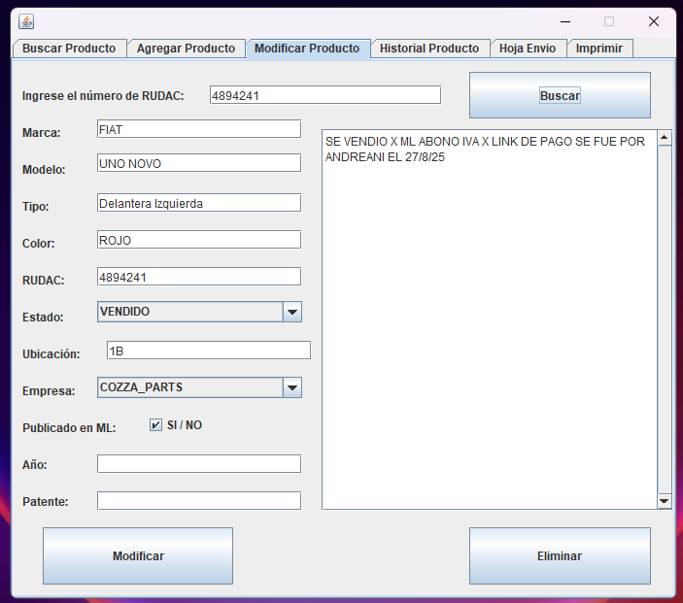Minimize the application window
Screen dimensions: 683x603
tap(565, 21)
